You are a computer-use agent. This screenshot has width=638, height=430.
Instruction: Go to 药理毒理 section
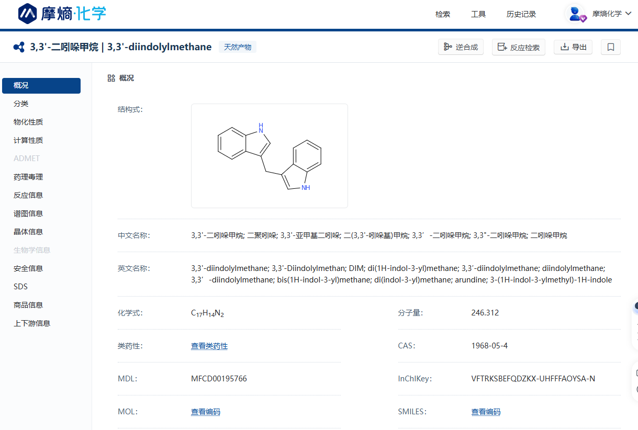(28, 177)
